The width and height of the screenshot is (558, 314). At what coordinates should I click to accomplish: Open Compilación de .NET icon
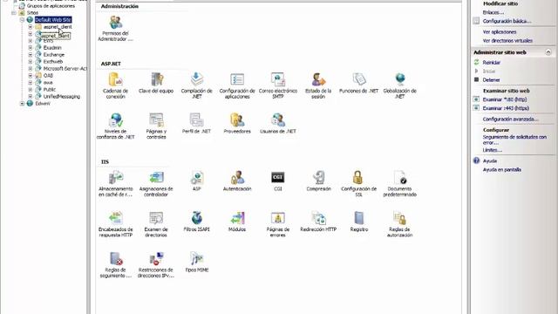tap(196, 79)
